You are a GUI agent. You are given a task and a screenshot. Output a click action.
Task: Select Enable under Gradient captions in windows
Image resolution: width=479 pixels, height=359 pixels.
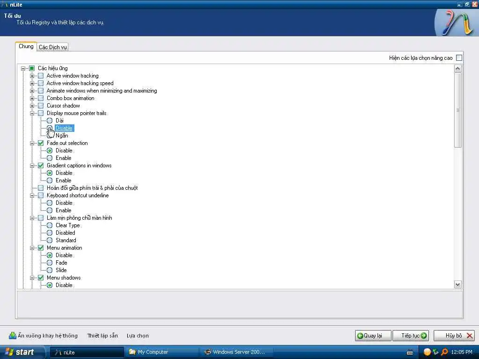pos(50,180)
